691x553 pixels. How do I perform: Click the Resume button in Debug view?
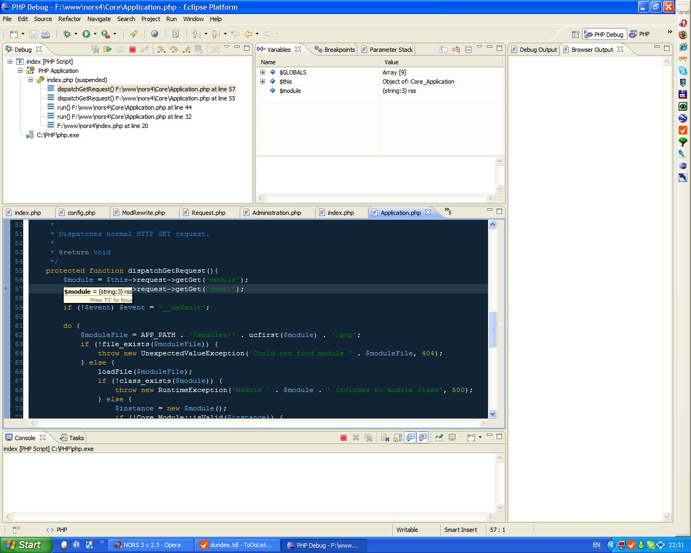pyautogui.click(x=107, y=49)
